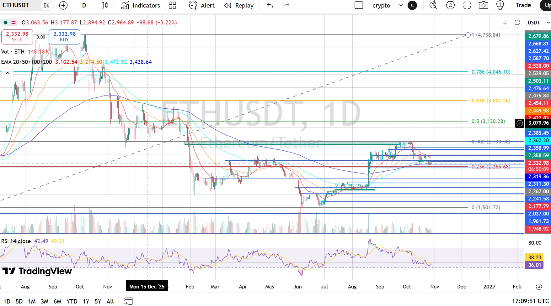
Task: Collapse the indicator legend chevron
Action: pyautogui.click(x=8, y=73)
